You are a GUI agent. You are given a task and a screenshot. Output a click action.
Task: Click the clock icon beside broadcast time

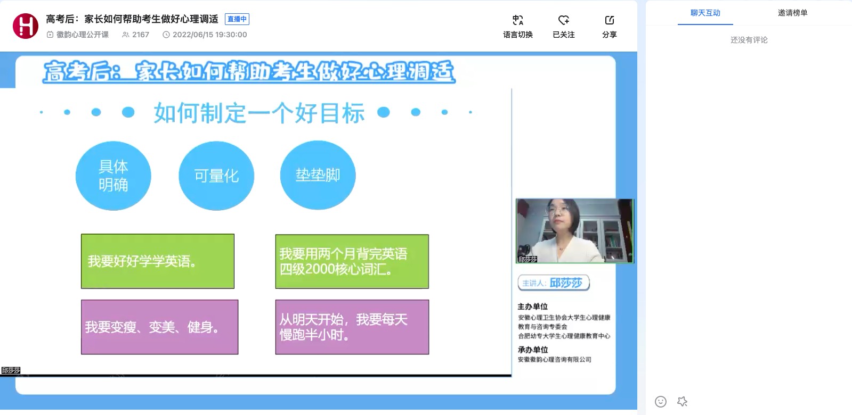pyautogui.click(x=166, y=35)
